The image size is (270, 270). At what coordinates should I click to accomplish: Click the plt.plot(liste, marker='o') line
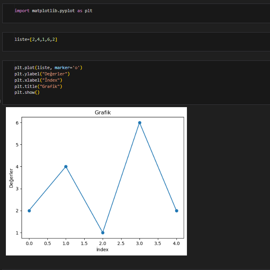coord(48,67)
